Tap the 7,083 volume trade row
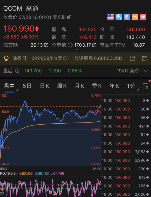151x197 pixels. [x=126, y=152]
